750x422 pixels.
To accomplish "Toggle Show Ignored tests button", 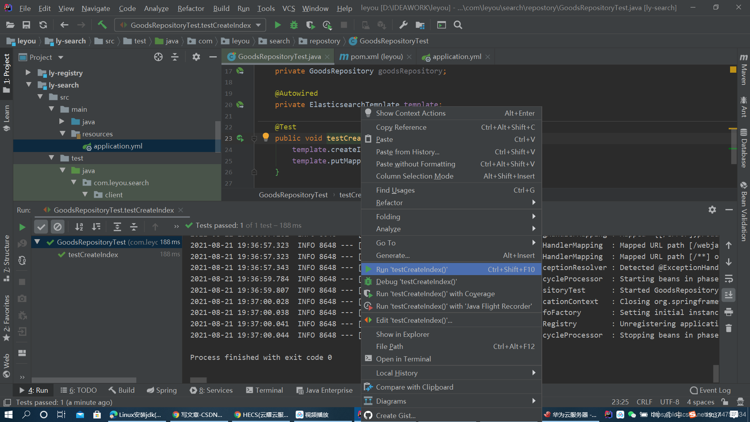I will click(57, 227).
